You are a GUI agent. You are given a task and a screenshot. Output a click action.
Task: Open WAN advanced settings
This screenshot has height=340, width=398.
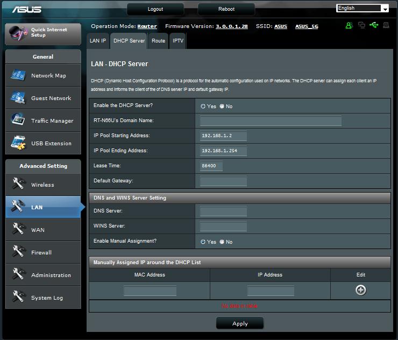pos(43,230)
